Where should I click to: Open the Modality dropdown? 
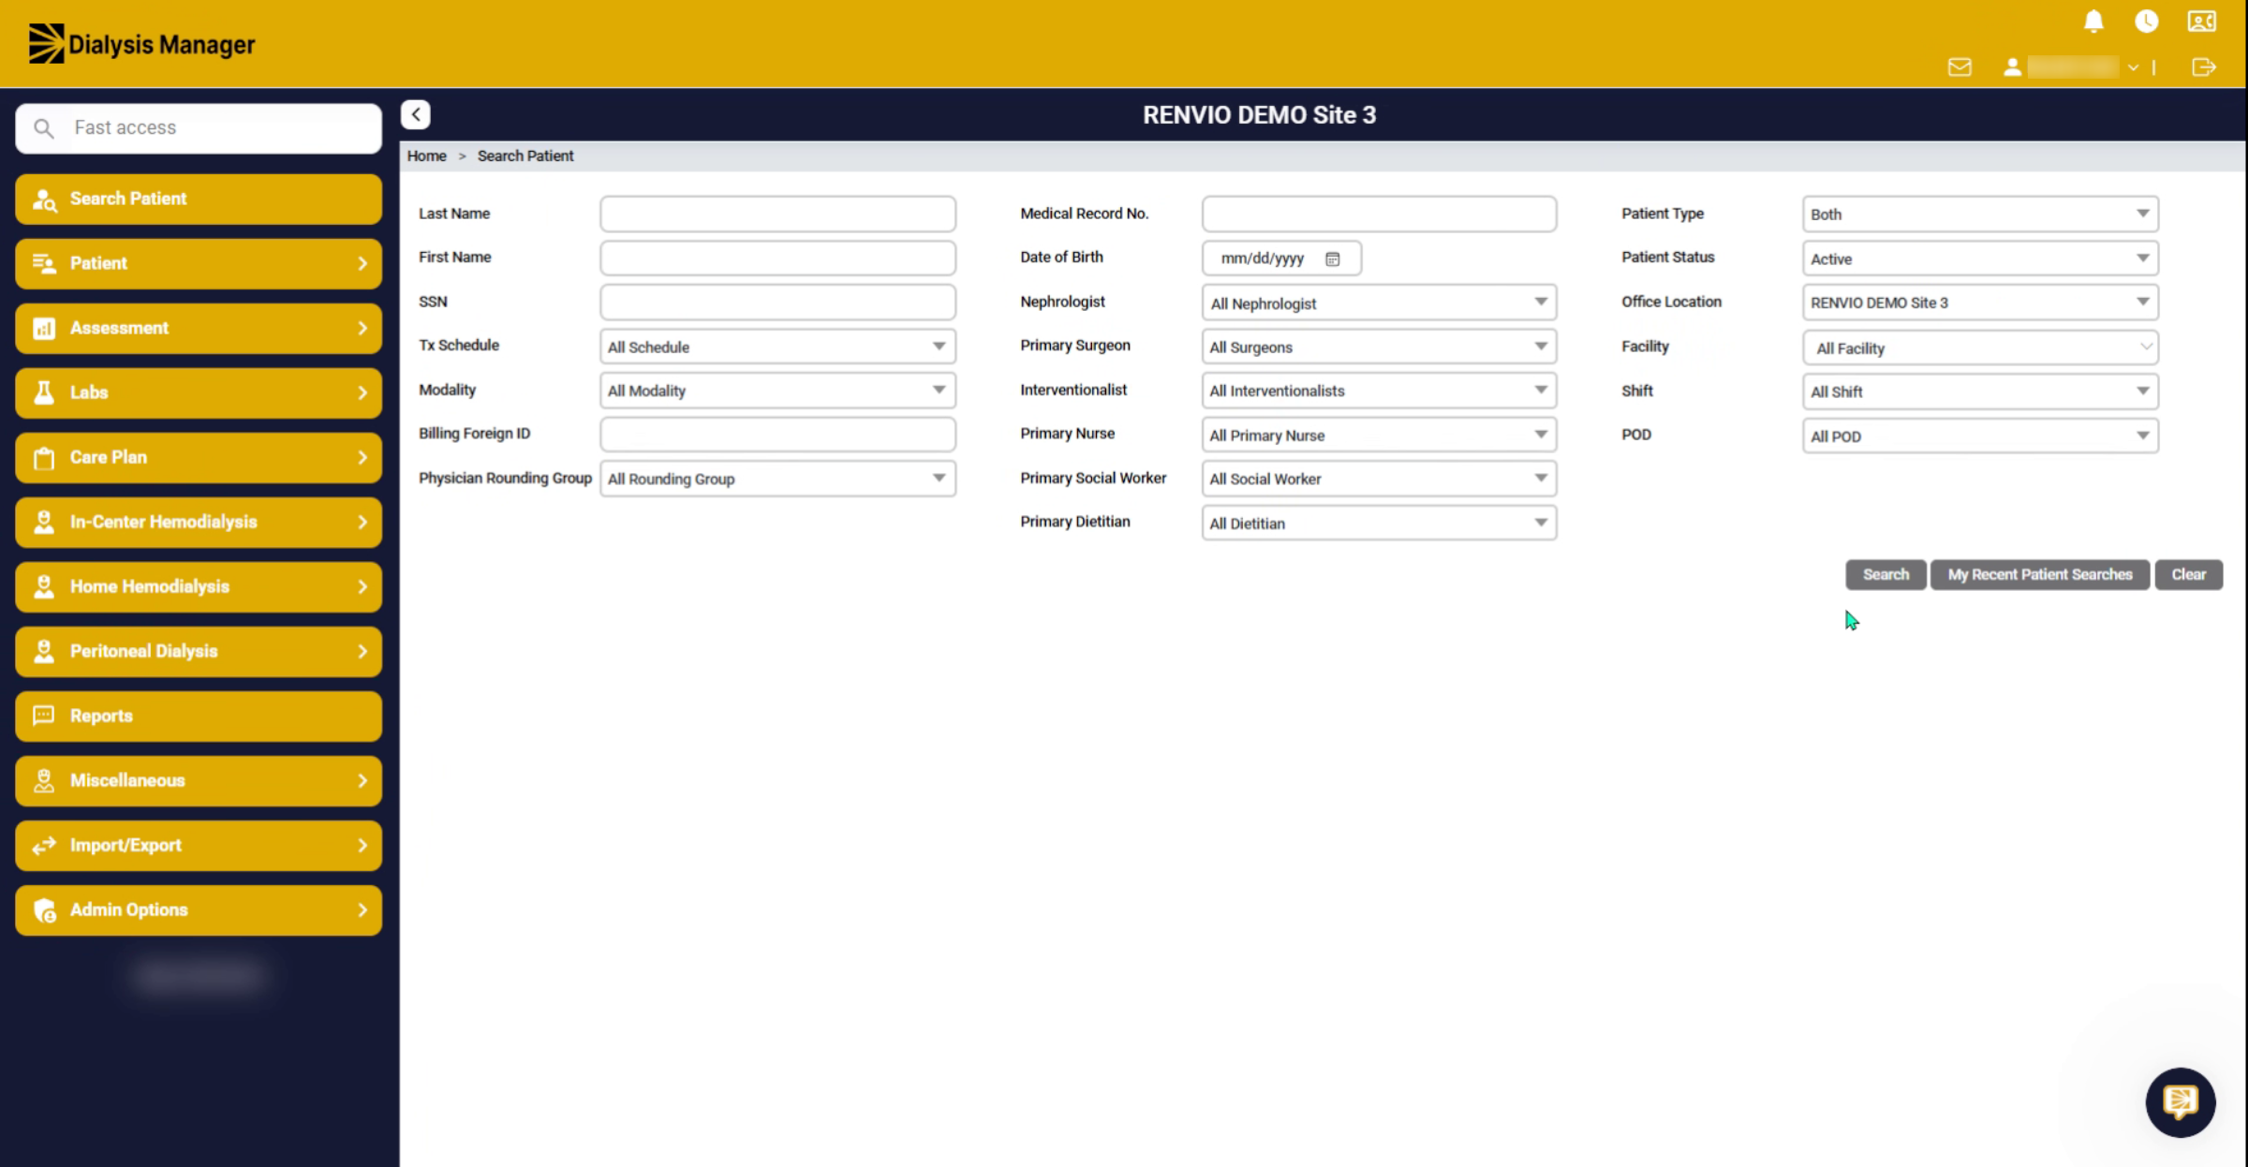click(x=777, y=391)
